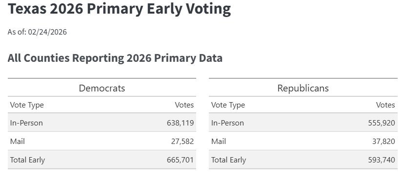Select the Democrats Mail row label
The height and width of the screenshot is (179, 404).
pyautogui.click(x=17, y=141)
